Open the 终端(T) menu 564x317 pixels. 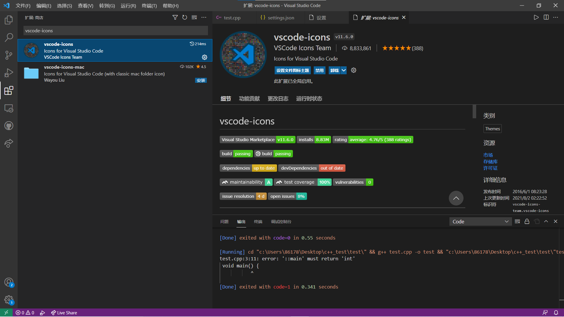149,6
